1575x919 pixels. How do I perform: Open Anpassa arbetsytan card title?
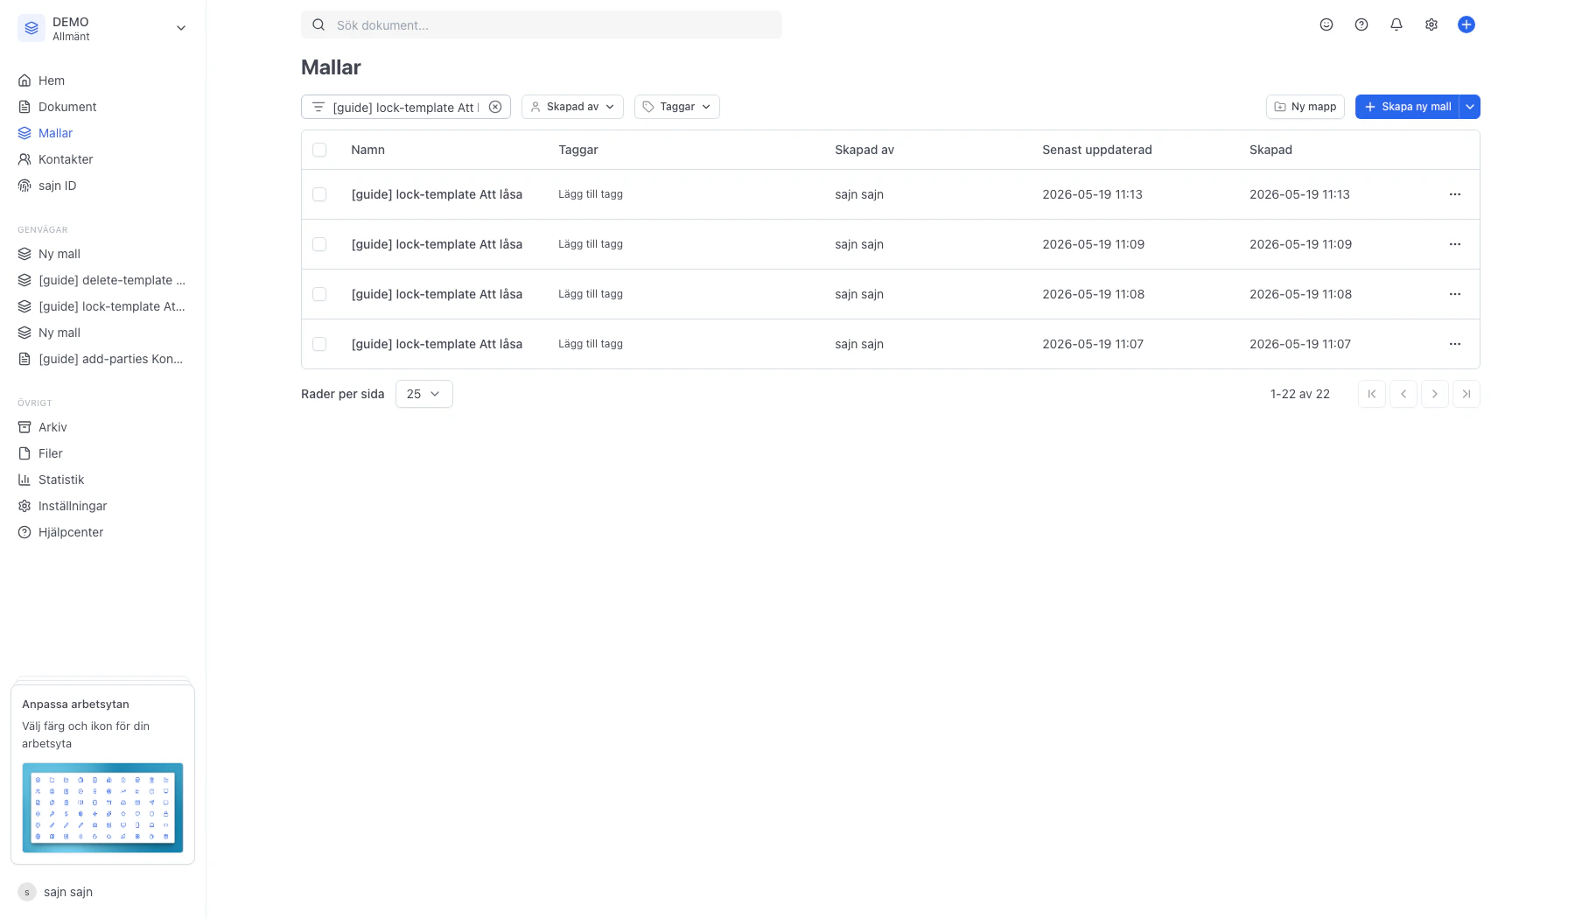tap(75, 704)
